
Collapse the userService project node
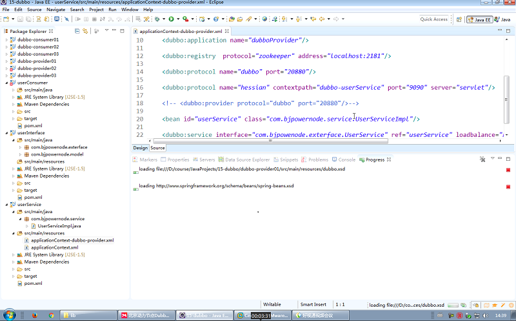coord(6,205)
